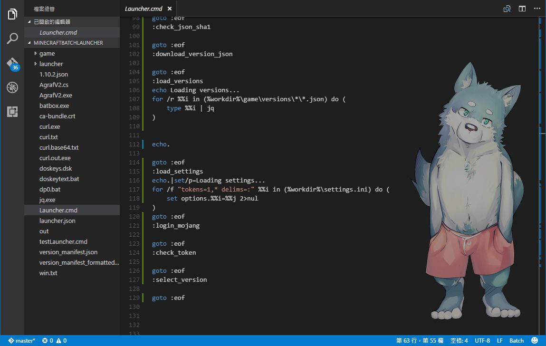546x346 pixels.
Task: Open the Debug view icon
Action: point(12,87)
